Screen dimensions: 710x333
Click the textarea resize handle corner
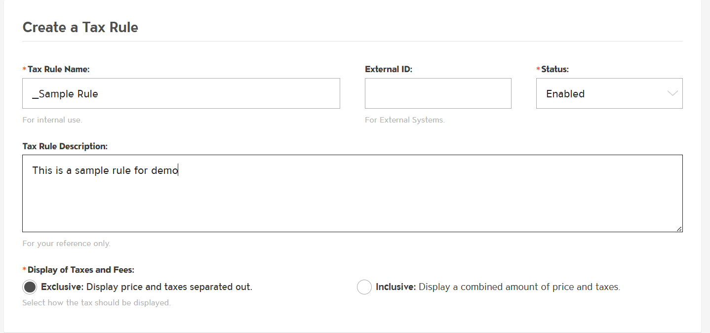[679, 229]
